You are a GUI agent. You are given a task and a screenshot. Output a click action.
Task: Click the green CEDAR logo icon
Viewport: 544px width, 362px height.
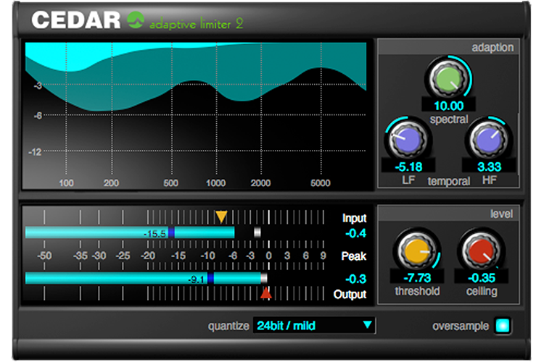(x=136, y=20)
